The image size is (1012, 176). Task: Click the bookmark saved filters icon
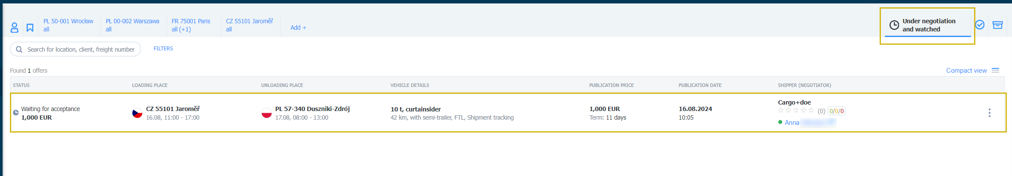(30, 28)
